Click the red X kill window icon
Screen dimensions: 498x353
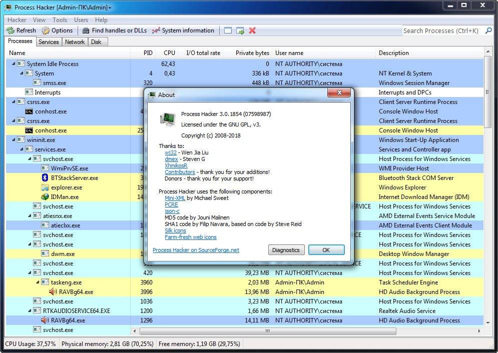point(252,31)
